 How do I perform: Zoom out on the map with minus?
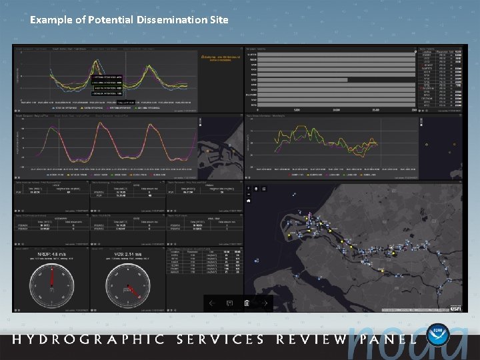[x=249, y=194]
